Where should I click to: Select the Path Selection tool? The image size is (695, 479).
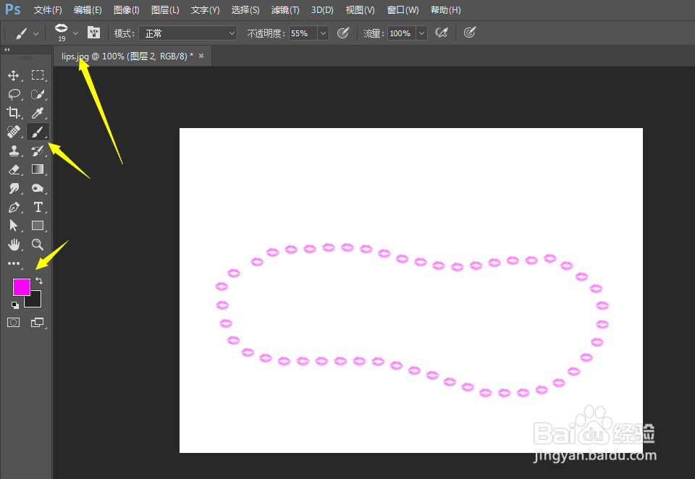tap(14, 226)
